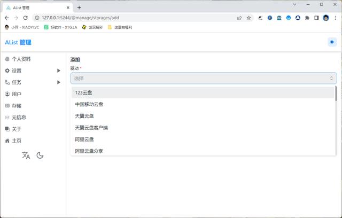
Task: Open the Chrome profile avatar
Action: click(x=326, y=18)
